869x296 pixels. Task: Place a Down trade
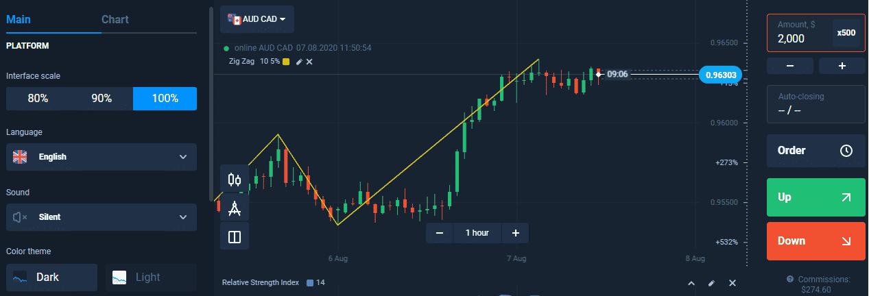pyautogui.click(x=816, y=241)
